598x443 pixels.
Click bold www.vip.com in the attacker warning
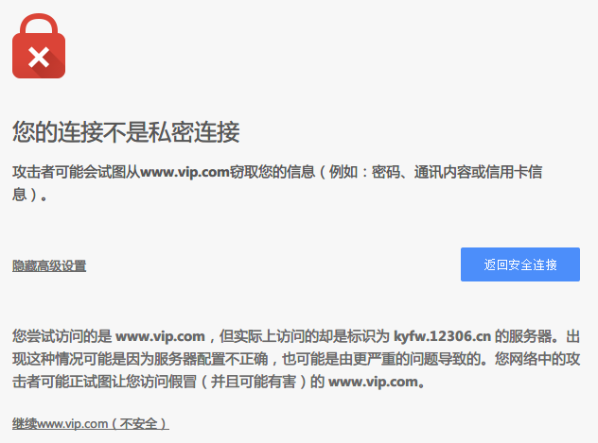[x=185, y=172]
